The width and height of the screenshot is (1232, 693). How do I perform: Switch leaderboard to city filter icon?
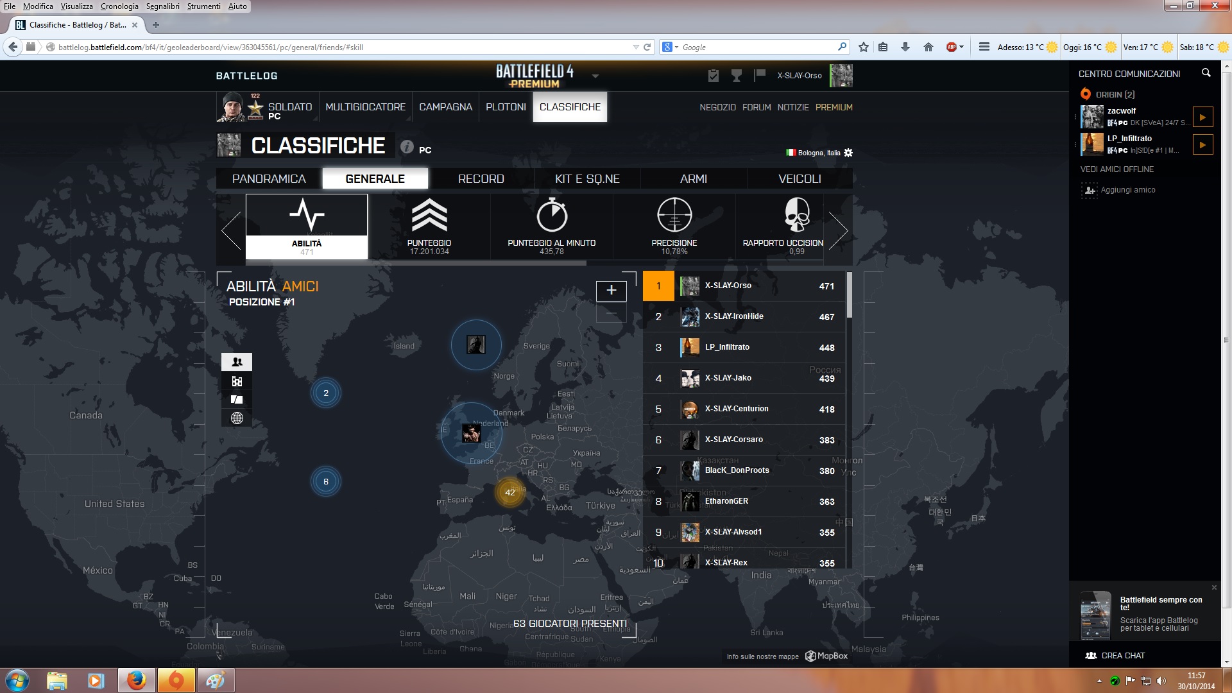tap(237, 381)
